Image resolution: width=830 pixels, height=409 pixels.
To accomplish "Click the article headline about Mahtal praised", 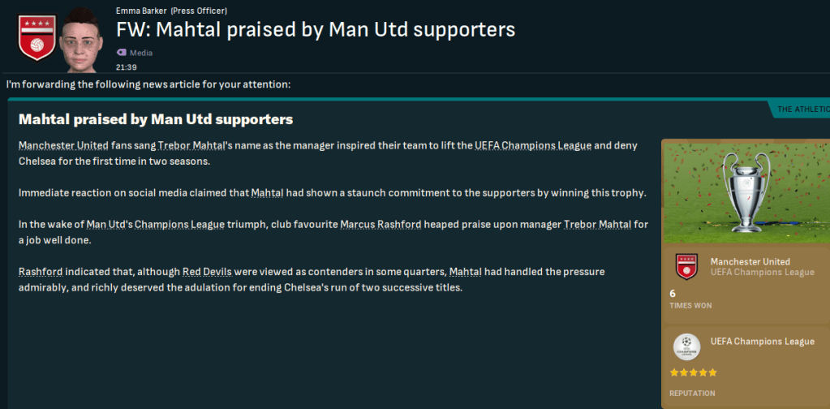I will 155,119.
